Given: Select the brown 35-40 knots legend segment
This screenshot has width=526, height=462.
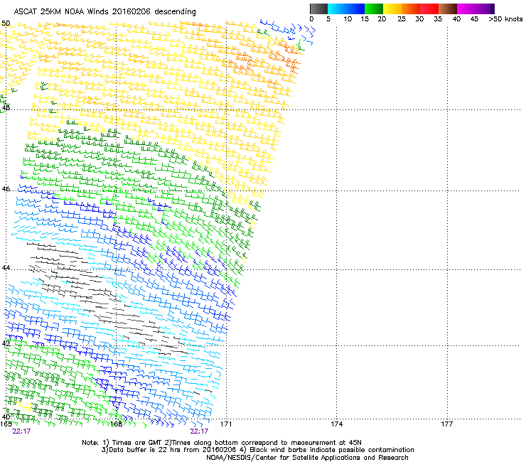Looking at the screenshot, I should pos(448,9).
